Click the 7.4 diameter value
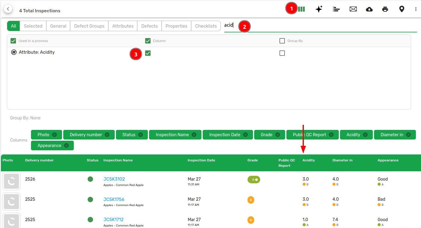Image resolution: width=421 pixels, height=228 pixels. pos(335,220)
